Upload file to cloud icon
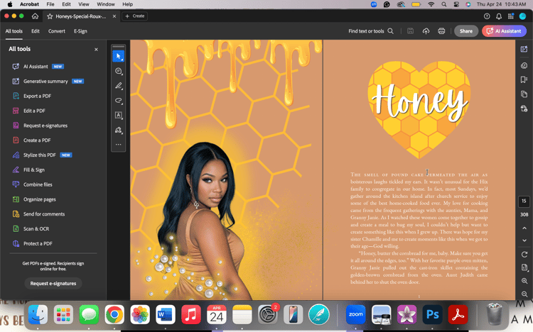 426,31
